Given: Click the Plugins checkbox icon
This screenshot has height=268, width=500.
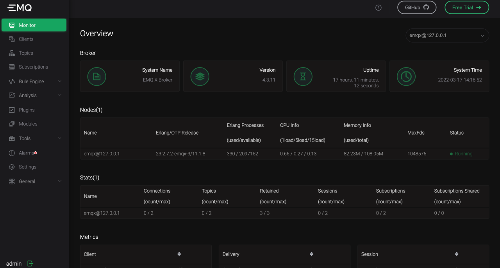Looking at the screenshot, I should (x=12, y=110).
